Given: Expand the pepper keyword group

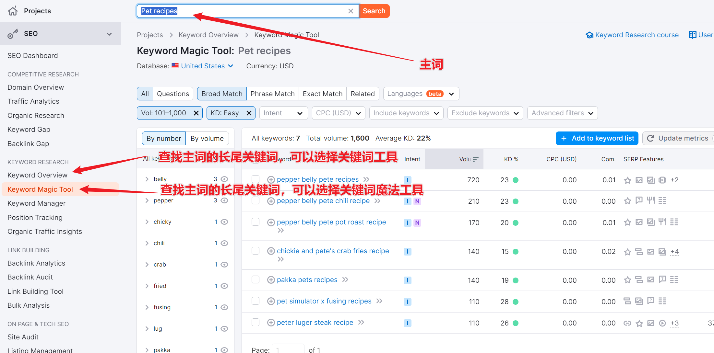Looking at the screenshot, I should (147, 200).
